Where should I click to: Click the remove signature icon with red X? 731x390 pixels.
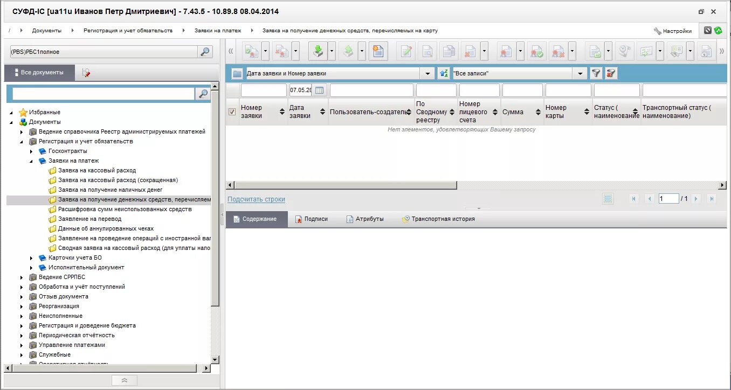point(558,51)
